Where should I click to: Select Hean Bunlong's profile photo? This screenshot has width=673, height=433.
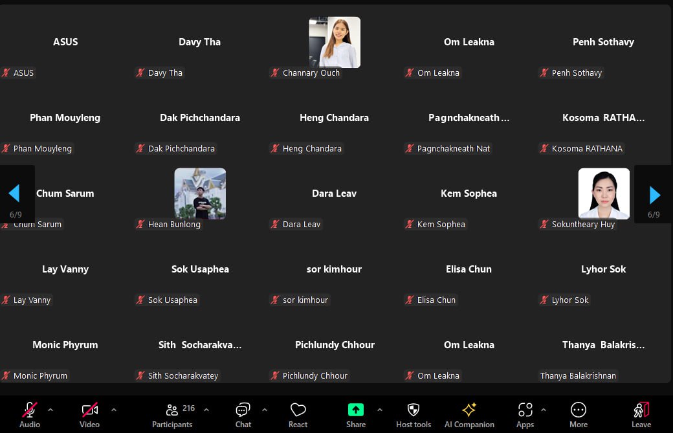click(200, 194)
